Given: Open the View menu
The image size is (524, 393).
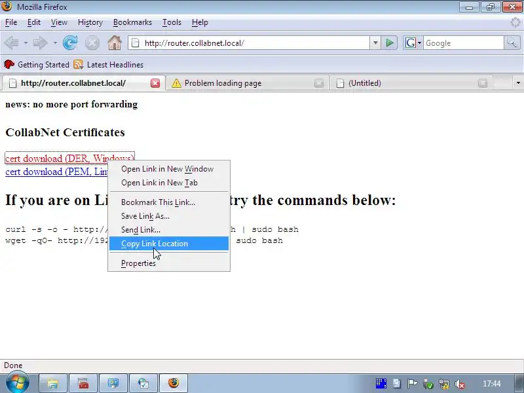Looking at the screenshot, I should 59,22.
